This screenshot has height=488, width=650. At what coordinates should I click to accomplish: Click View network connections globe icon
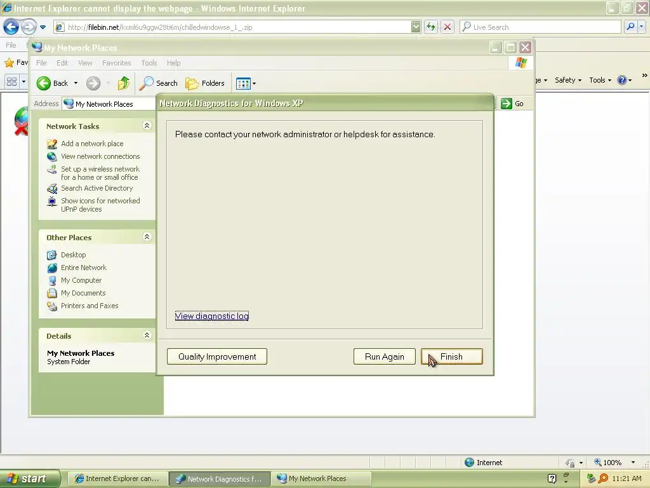tap(52, 156)
